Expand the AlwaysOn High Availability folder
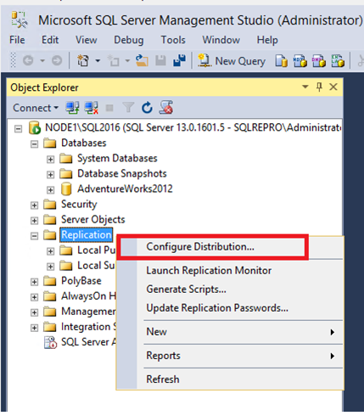The image size is (364, 416). pyautogui.click(x=34, y=297)
